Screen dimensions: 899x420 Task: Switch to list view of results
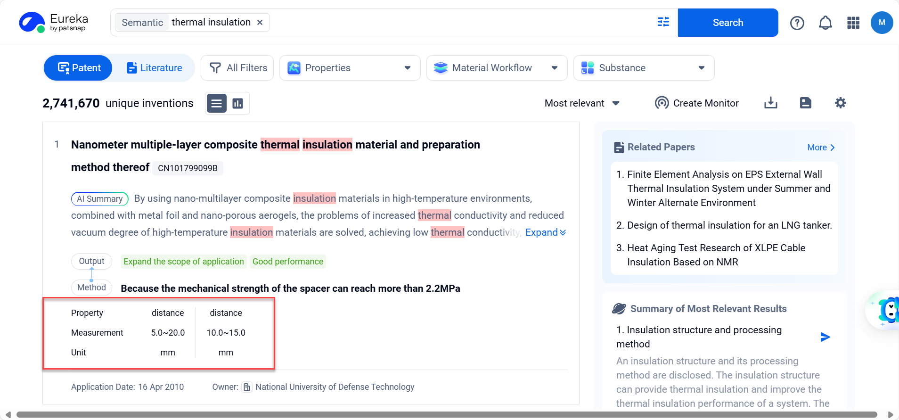(x=217, y=103)
